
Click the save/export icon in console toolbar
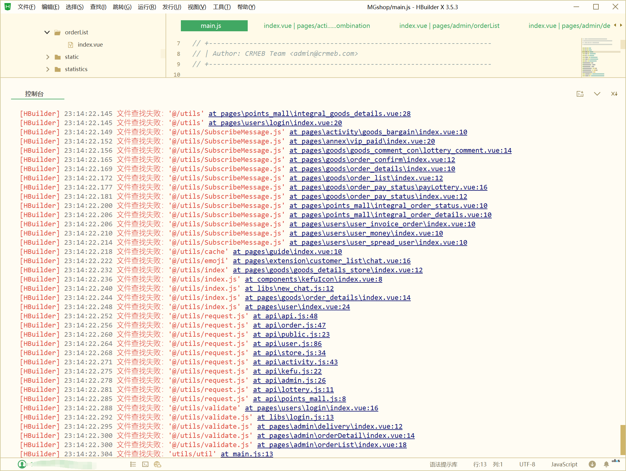point(580,94)
